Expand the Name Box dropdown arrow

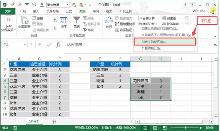pyautogui.click(x=25, y=45)
